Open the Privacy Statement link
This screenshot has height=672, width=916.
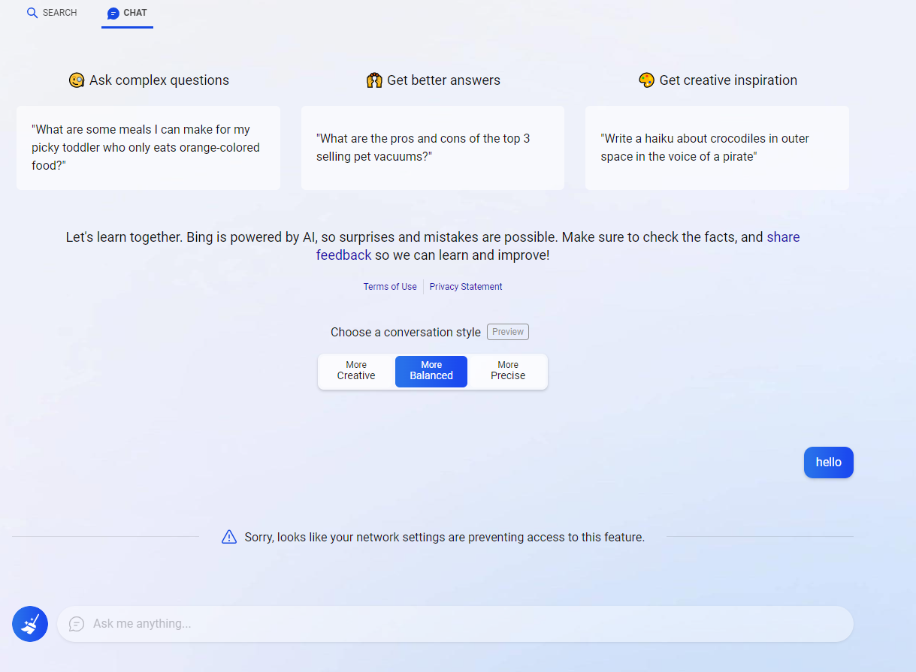pyautogui.click(x=466, y=287)
